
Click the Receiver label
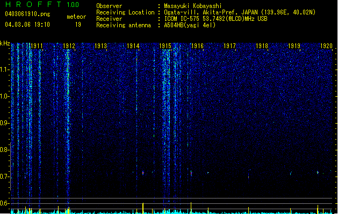tap(109, 19)
